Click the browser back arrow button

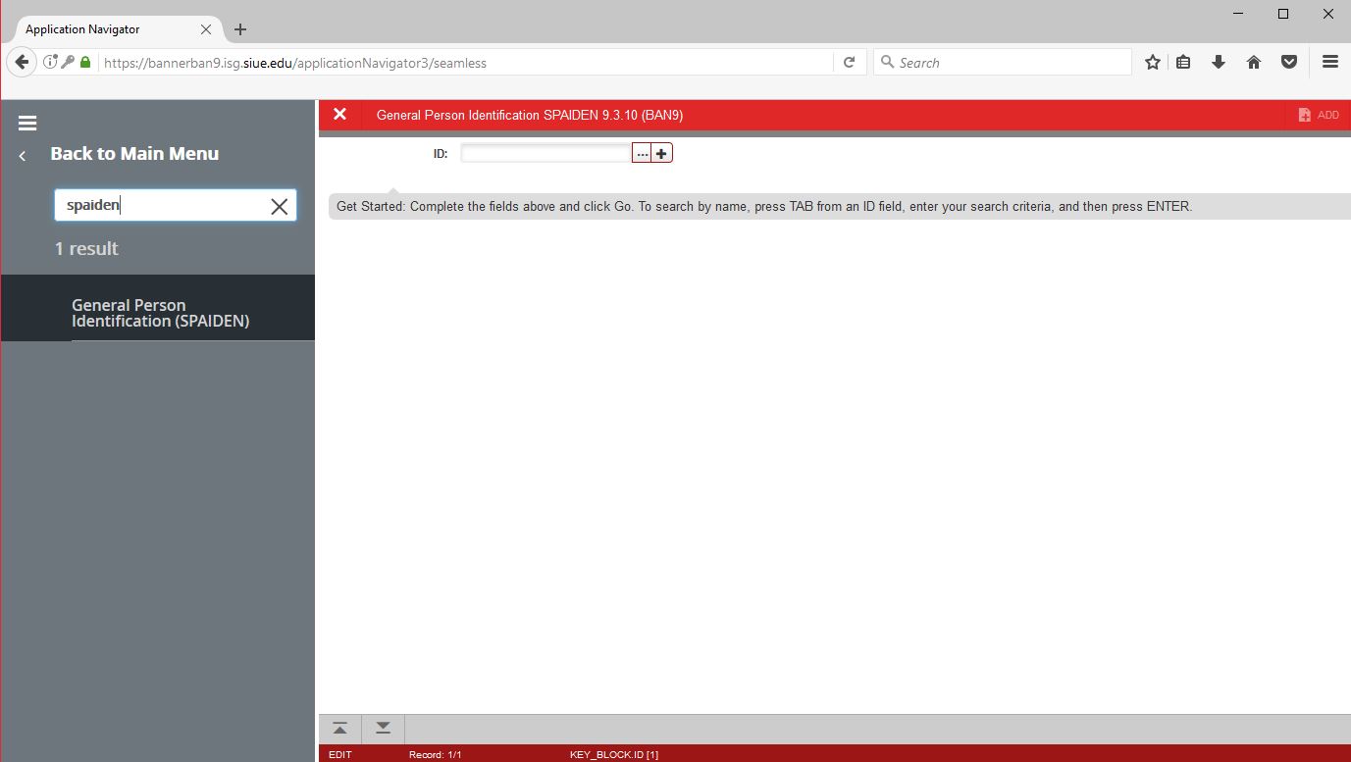22,63
